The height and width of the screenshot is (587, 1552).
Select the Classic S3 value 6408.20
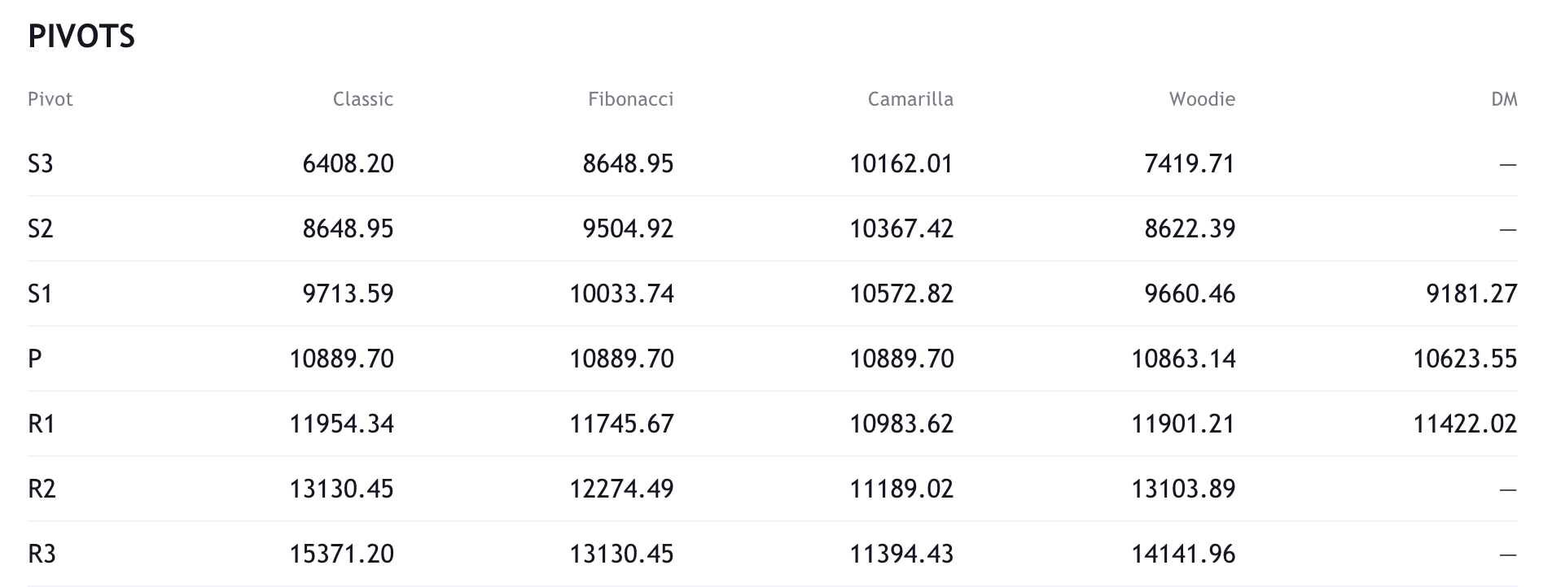click(x=348, y=164)
